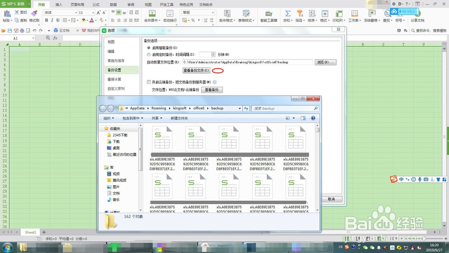Viewport: 449px width, 253px height.
Task: Toggle italic formatting
Action: (x=52, y=20)
